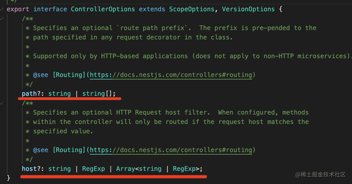The image size is (352, 184).
Task: Click the VersionOptions type reference
Action: [x=248, y=9]
